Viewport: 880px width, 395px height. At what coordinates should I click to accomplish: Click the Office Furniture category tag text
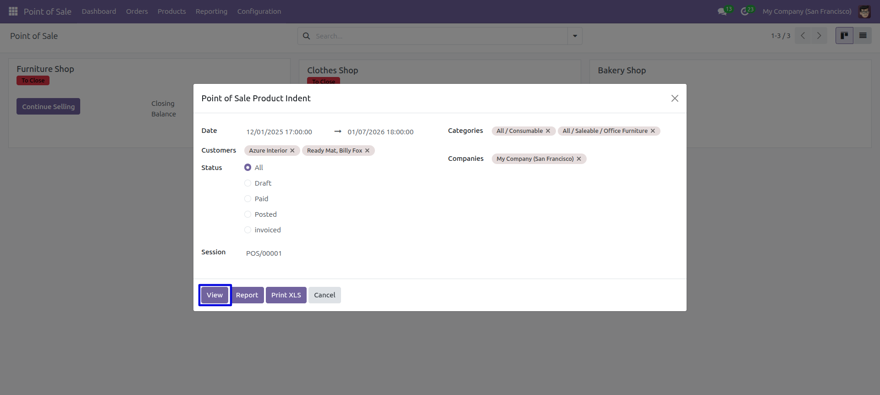[605, 131]
